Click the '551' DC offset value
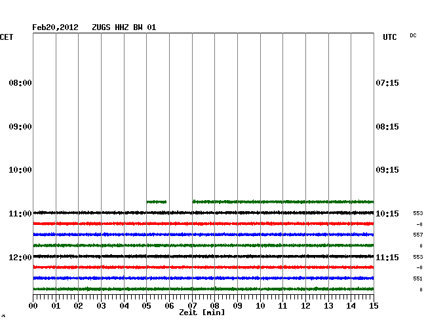This screenshot has height=323, width=426. click(x=418, y=279)
